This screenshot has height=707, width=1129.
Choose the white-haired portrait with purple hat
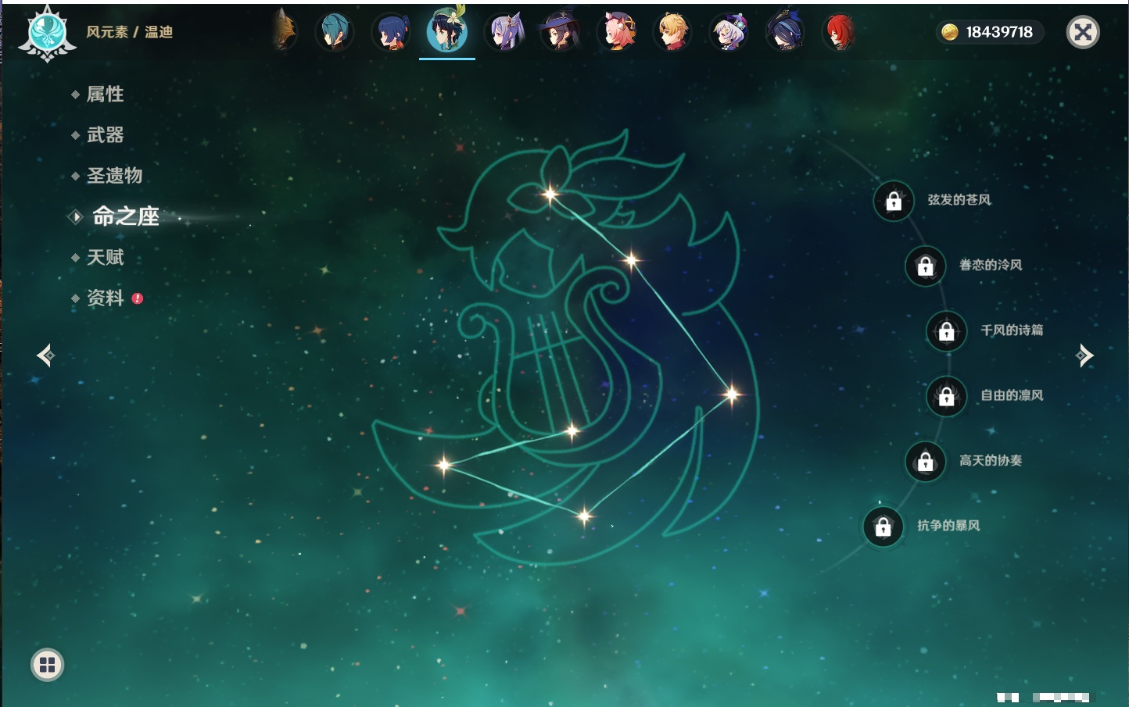tap(729, 32)
